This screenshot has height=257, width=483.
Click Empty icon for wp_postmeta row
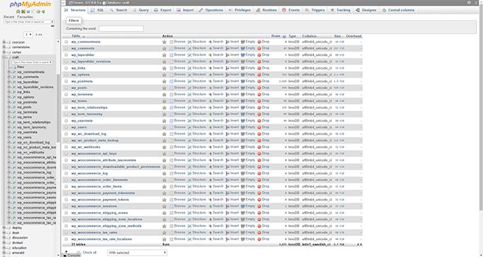click(243, 82)
